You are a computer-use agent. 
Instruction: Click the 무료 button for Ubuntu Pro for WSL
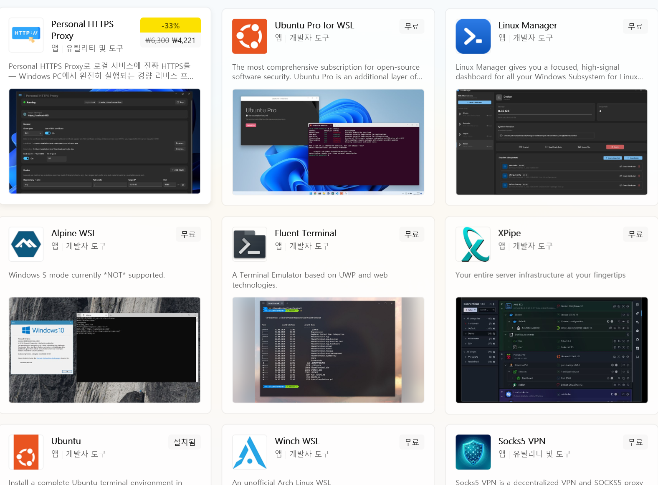pyautogui.click(x=412, y=26)
